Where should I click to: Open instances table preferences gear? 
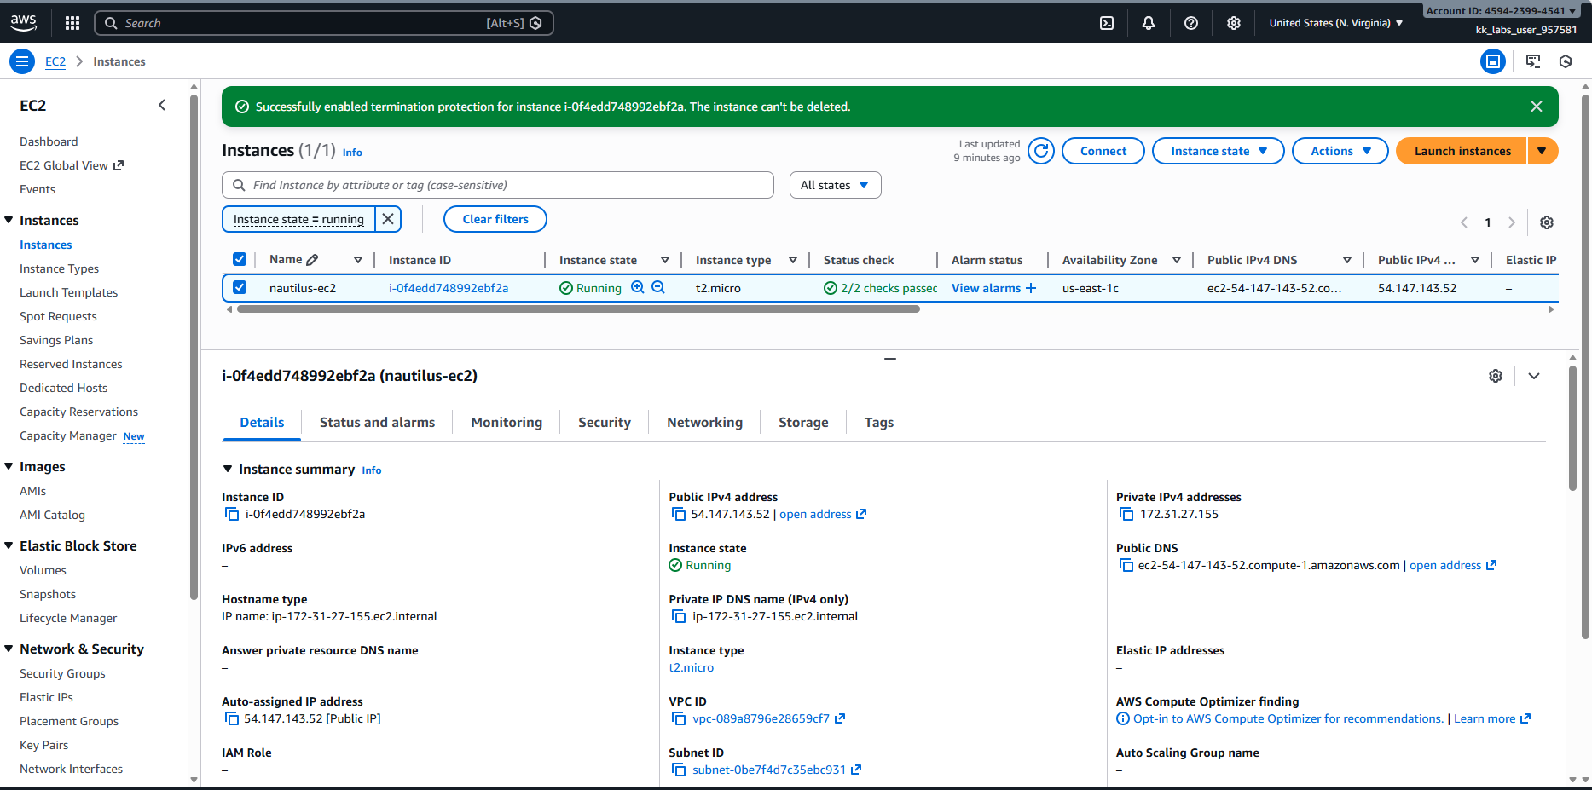pyautogui.click(x=1547, y=222)
